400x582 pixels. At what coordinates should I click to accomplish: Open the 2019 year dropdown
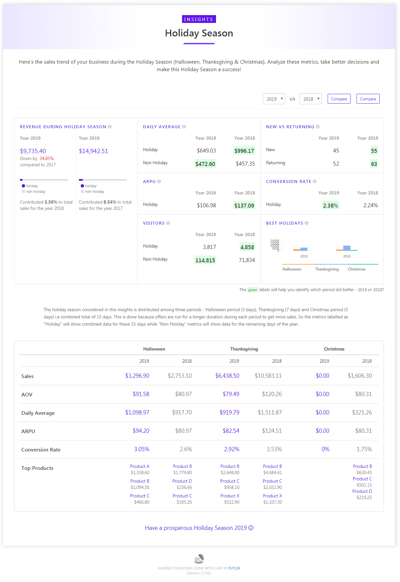[274, 99]
